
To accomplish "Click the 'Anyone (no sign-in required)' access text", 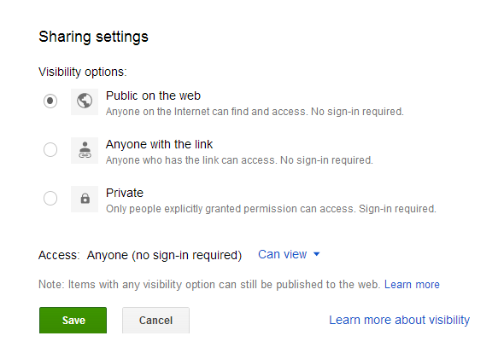I will 164,255.
